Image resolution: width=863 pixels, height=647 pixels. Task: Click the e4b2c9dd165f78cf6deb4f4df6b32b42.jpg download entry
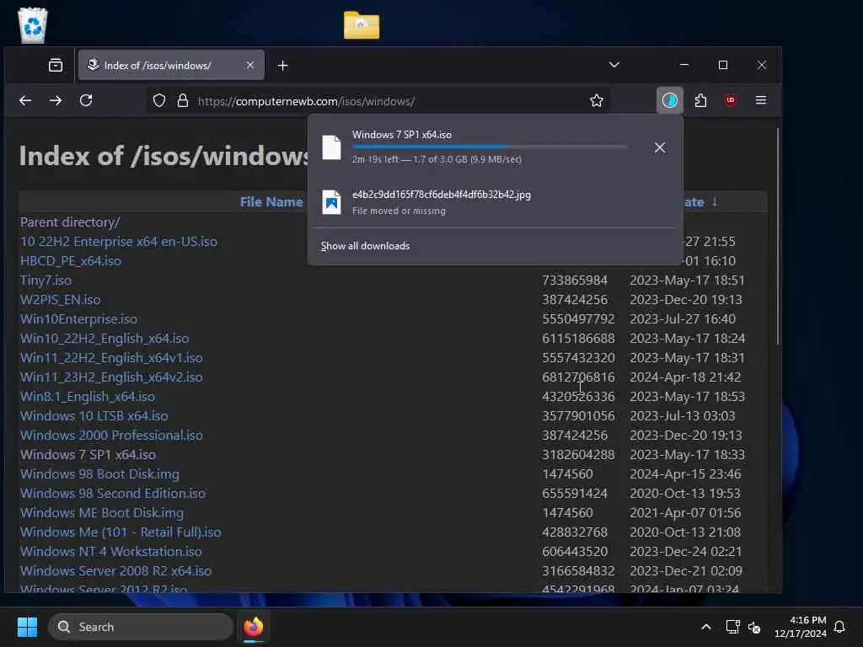(496, 202)
